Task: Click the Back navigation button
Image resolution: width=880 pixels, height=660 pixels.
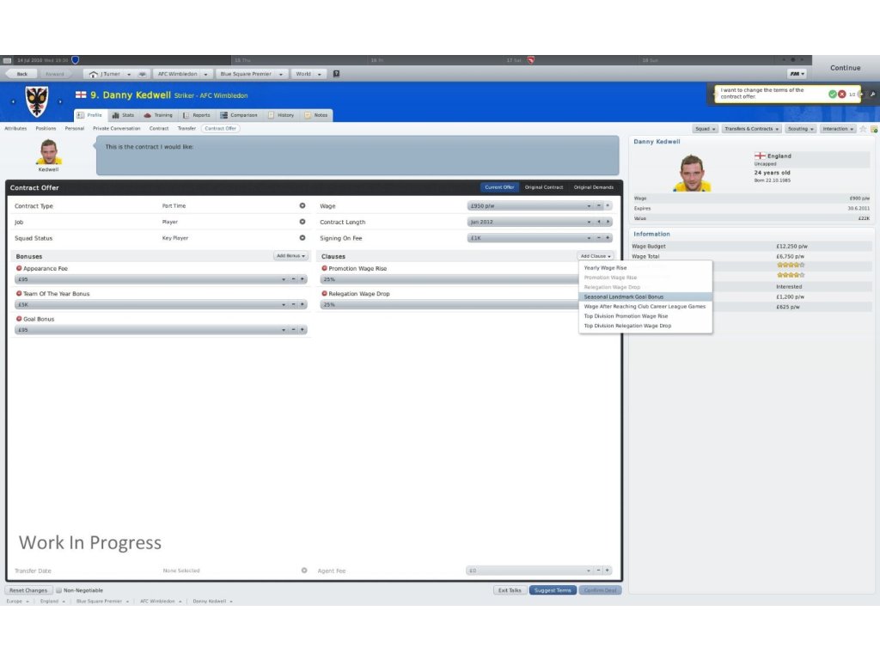Action: 21,74
